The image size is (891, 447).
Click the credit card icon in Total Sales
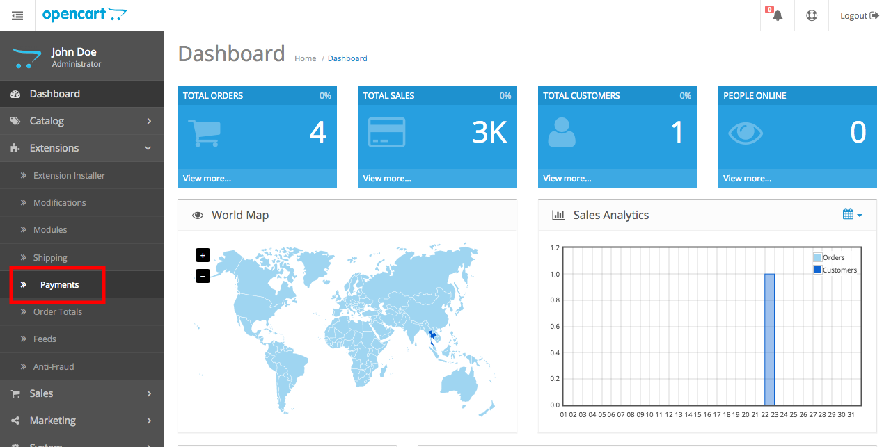pyautogui.click(x=386, y=132)
